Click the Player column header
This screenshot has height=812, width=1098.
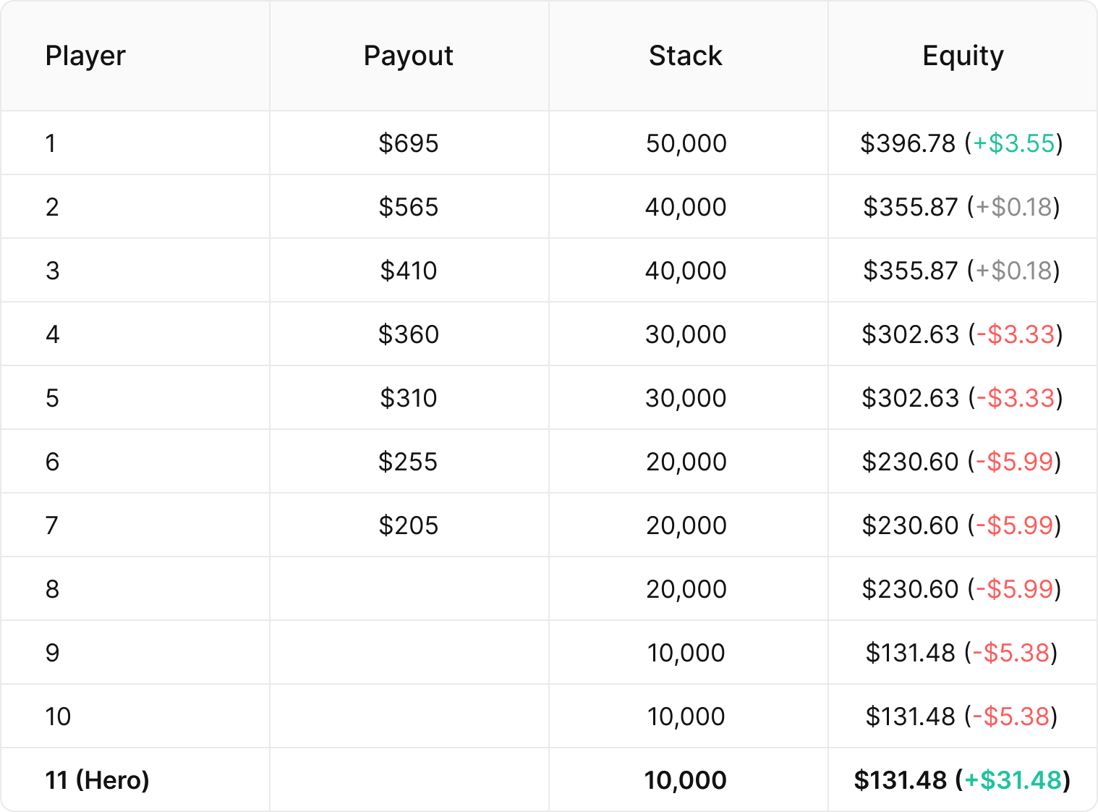point(85,56)
